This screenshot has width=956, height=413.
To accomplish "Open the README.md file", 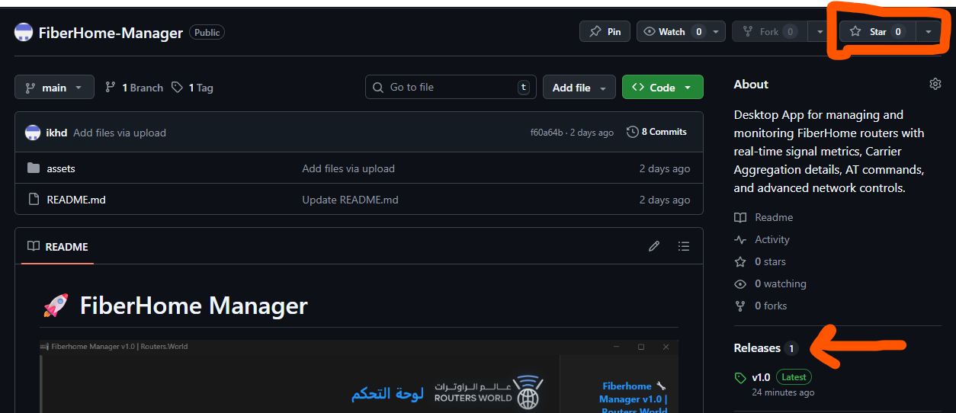I will pyautogui.click(x=76, y=200).
